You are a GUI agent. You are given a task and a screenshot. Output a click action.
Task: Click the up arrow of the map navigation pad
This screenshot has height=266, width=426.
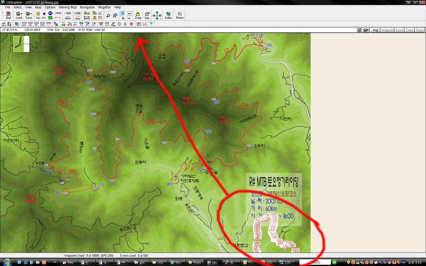pos(157,12)
